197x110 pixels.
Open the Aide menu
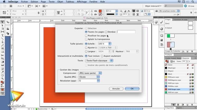pyautogui.click(x=103, y=2)
